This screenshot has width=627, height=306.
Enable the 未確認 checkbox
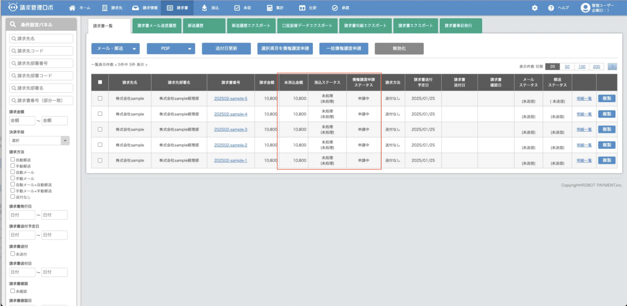(x=13, y=291)
